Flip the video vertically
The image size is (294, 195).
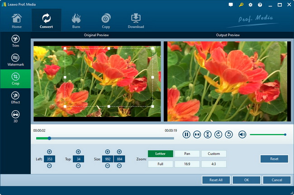pyautogui.click(x=208, y=135)
